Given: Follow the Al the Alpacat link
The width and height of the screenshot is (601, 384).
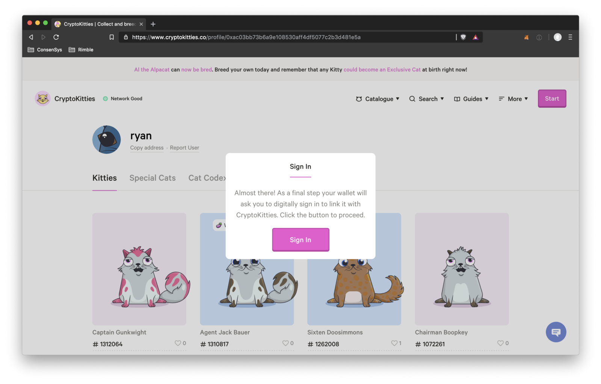Looking at the screenshot, I should point(152,70).
